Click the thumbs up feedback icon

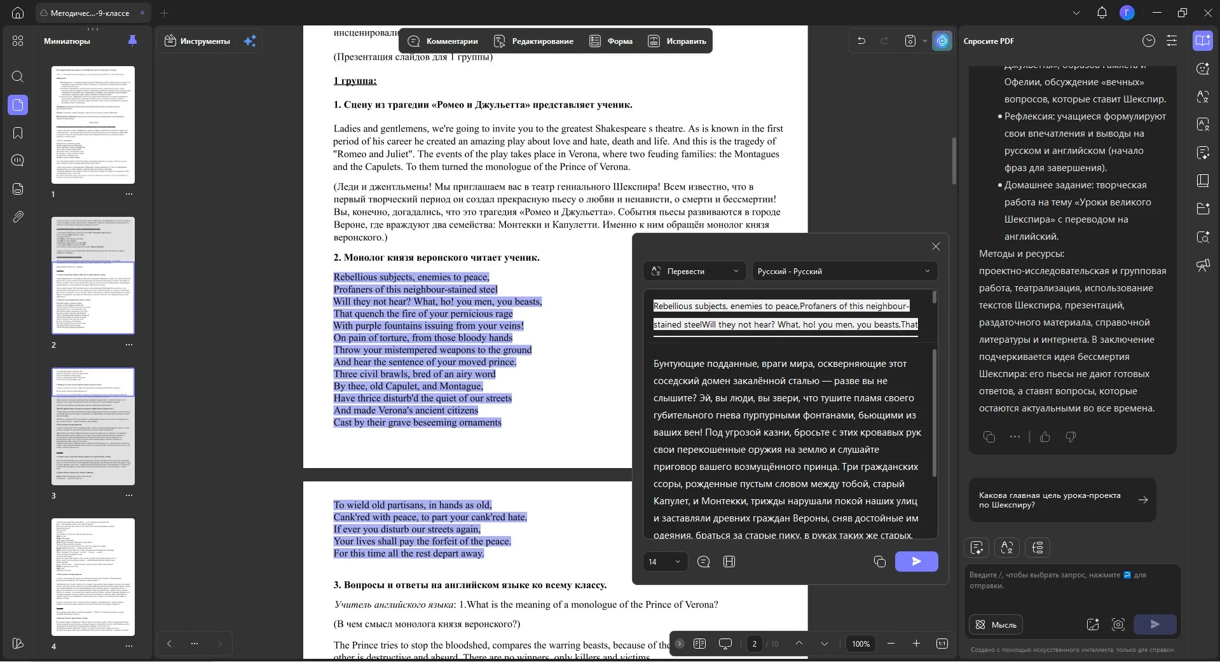tap(1045, 437)
